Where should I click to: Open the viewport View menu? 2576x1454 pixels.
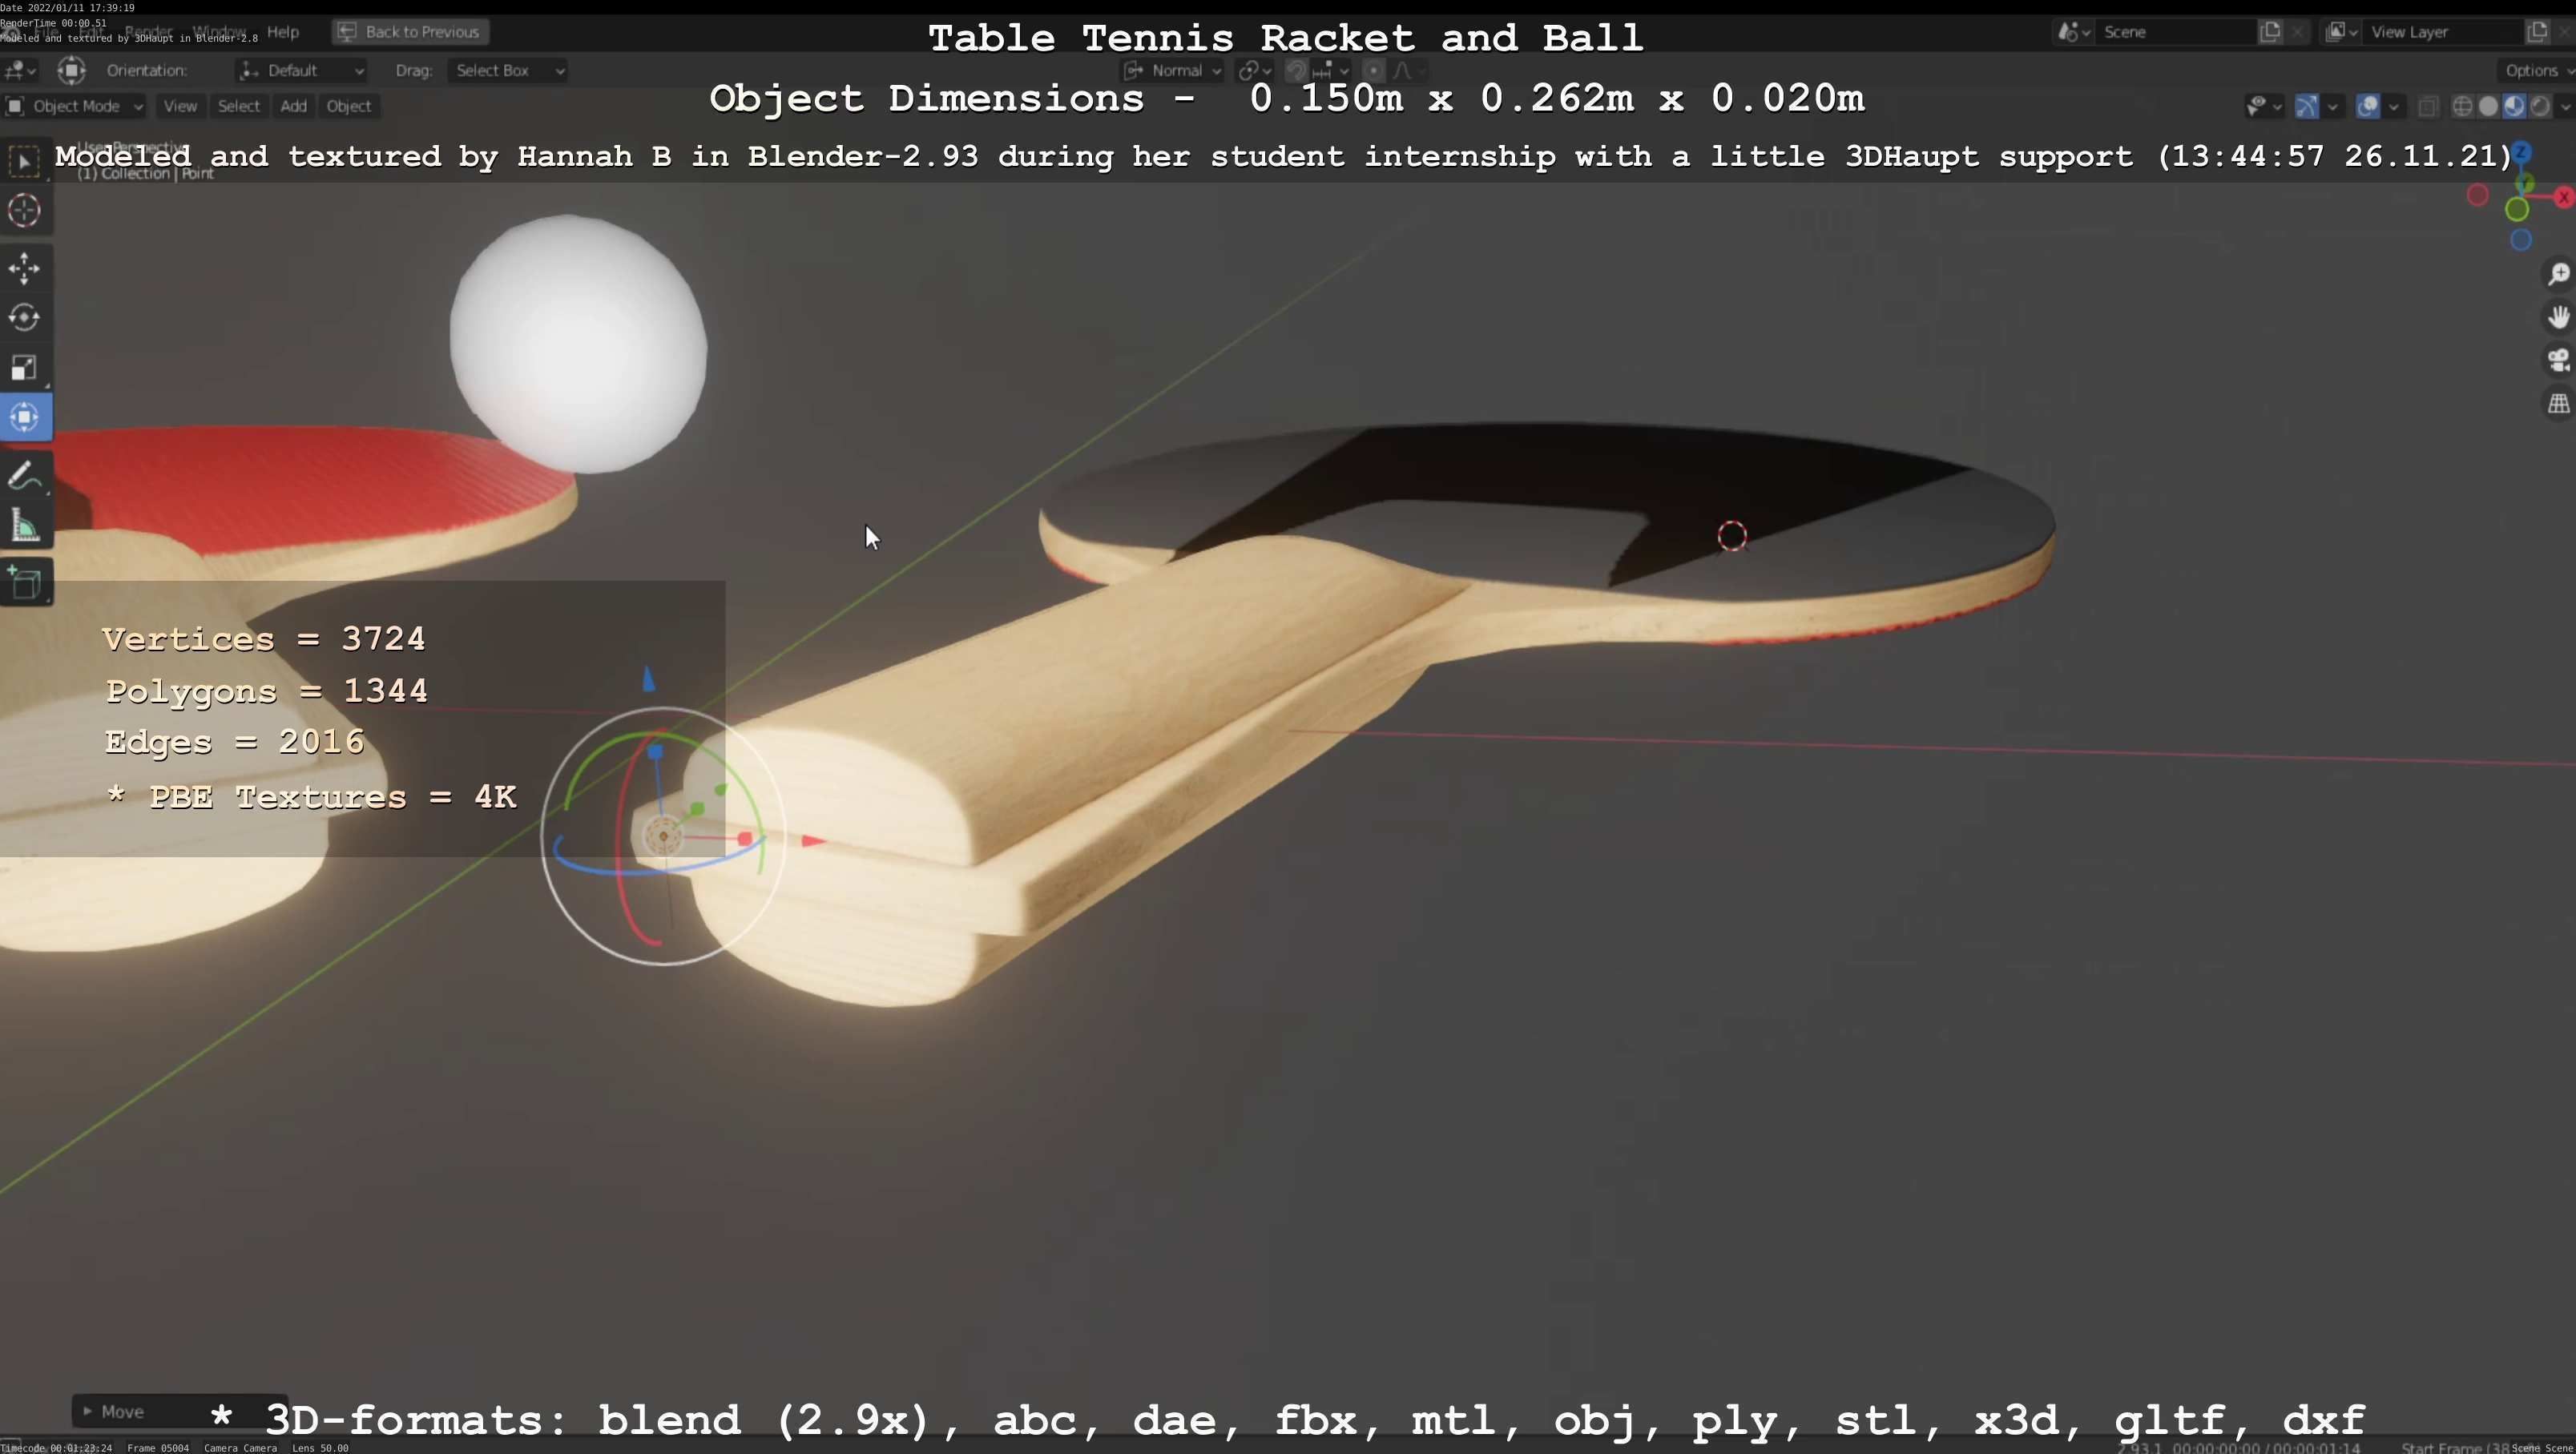pos(180,106)
